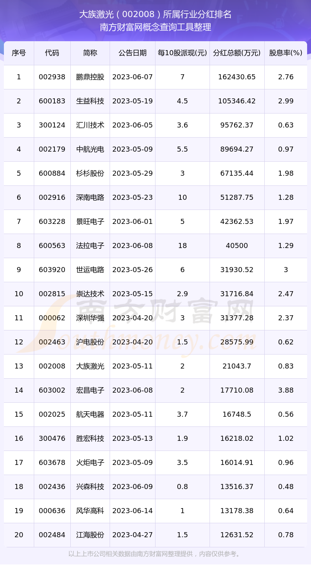311x573 pixels.
Task: Open the 法拉电子 stock name
Action: [x=90, y=246]
